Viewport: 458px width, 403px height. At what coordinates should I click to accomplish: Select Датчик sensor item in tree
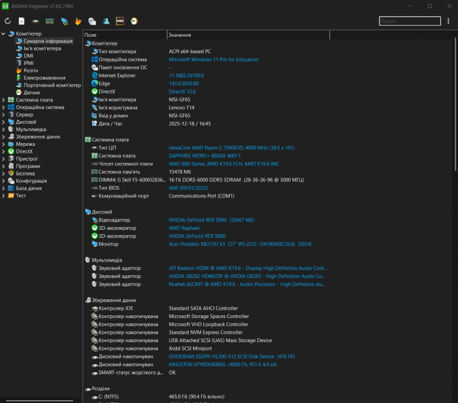pos(31,93)
